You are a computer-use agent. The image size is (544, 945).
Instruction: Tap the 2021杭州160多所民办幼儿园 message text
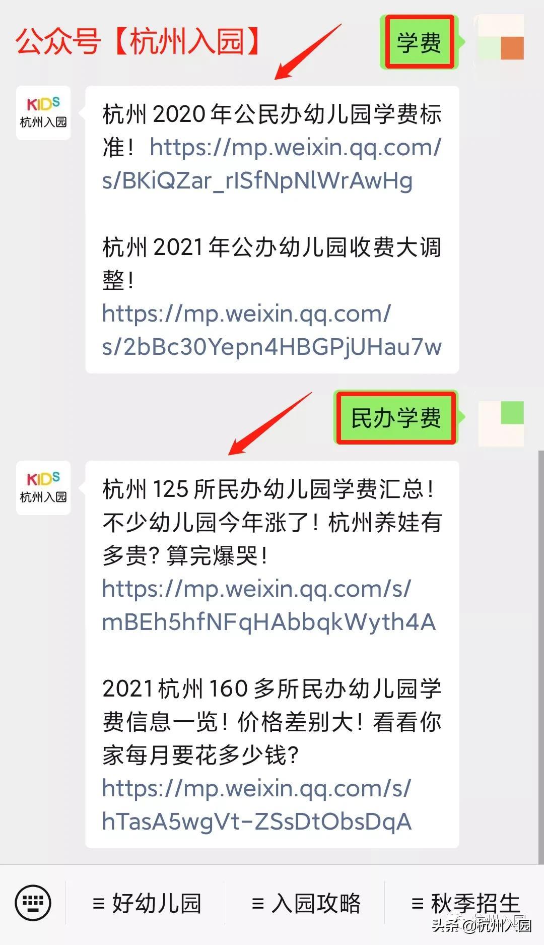(272, 722)
